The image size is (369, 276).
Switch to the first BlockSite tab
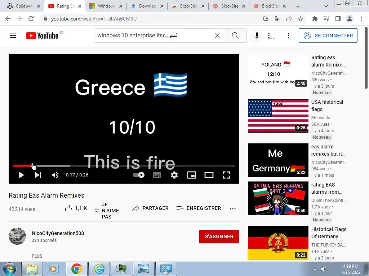tap(188, 6)
